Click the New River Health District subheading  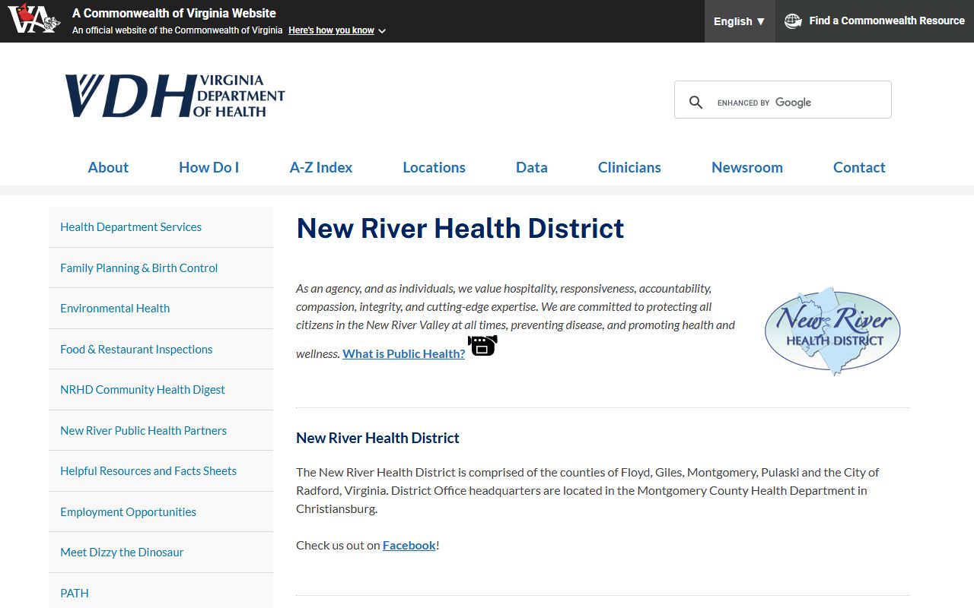click(x=377, y=438)
